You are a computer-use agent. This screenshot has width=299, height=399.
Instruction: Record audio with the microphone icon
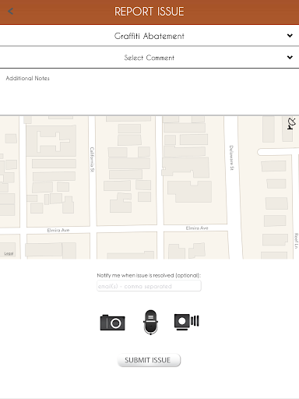point(150,322)
